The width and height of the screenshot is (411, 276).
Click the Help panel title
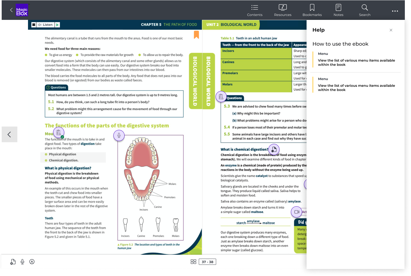319,30
